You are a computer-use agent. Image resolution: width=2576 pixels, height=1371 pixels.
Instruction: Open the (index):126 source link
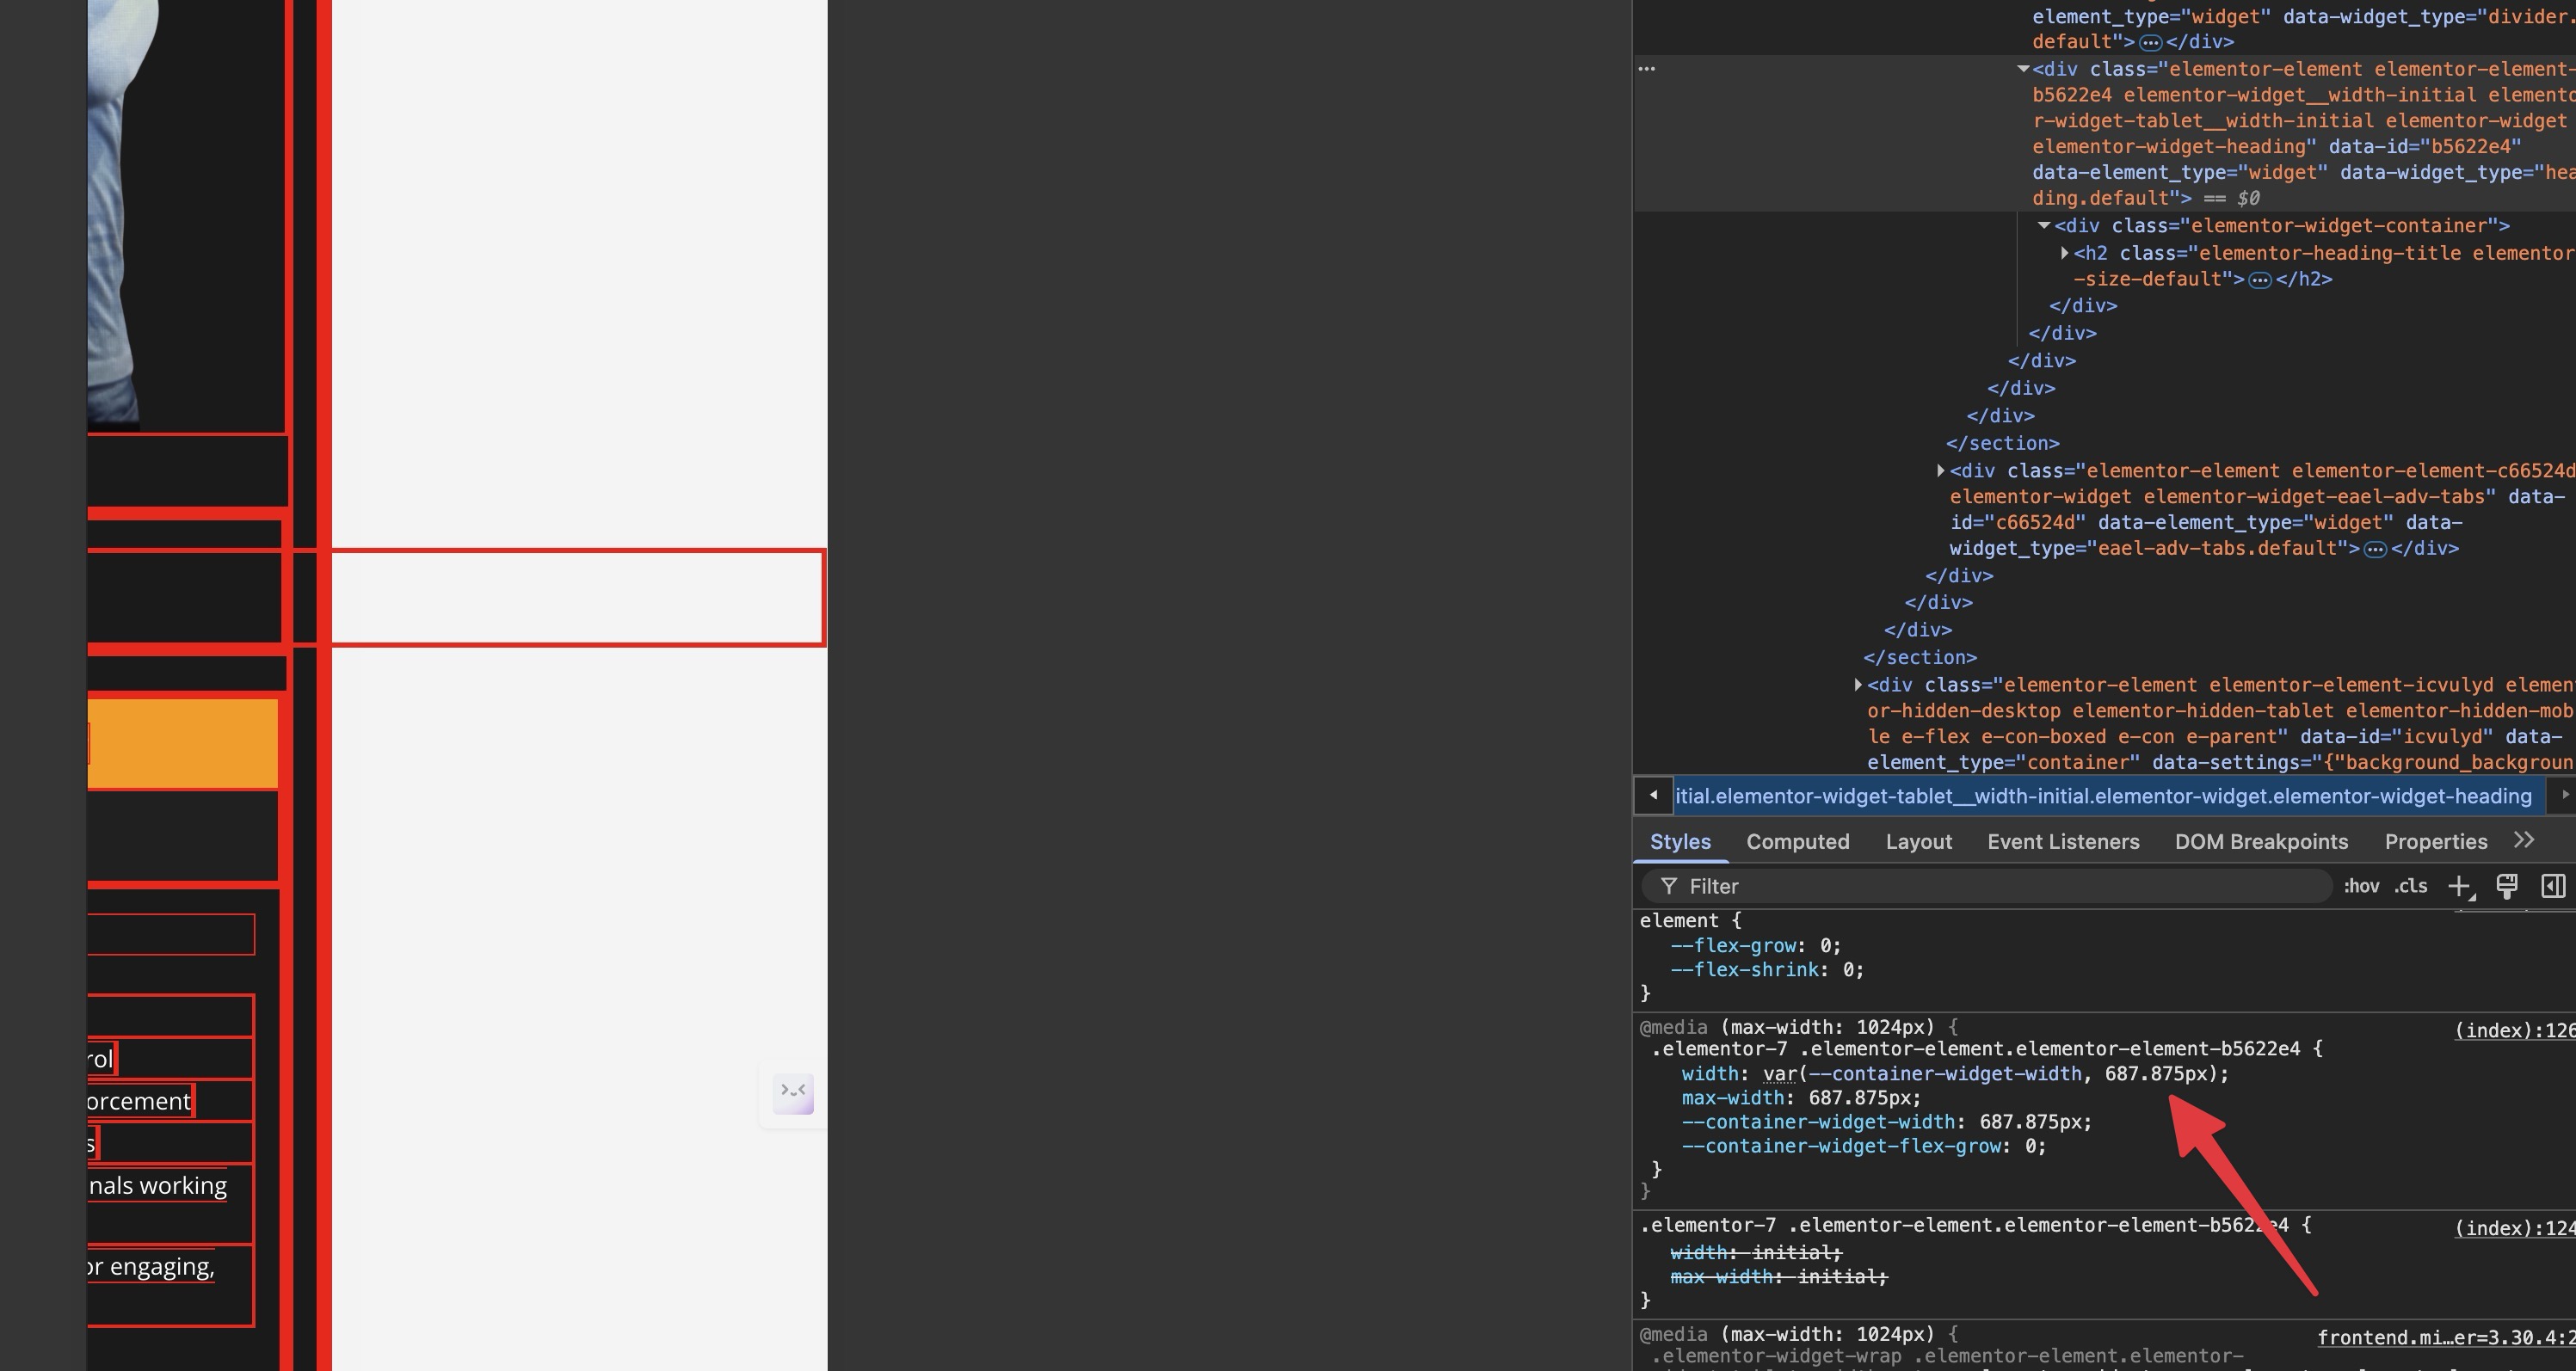[2514, 1031]
